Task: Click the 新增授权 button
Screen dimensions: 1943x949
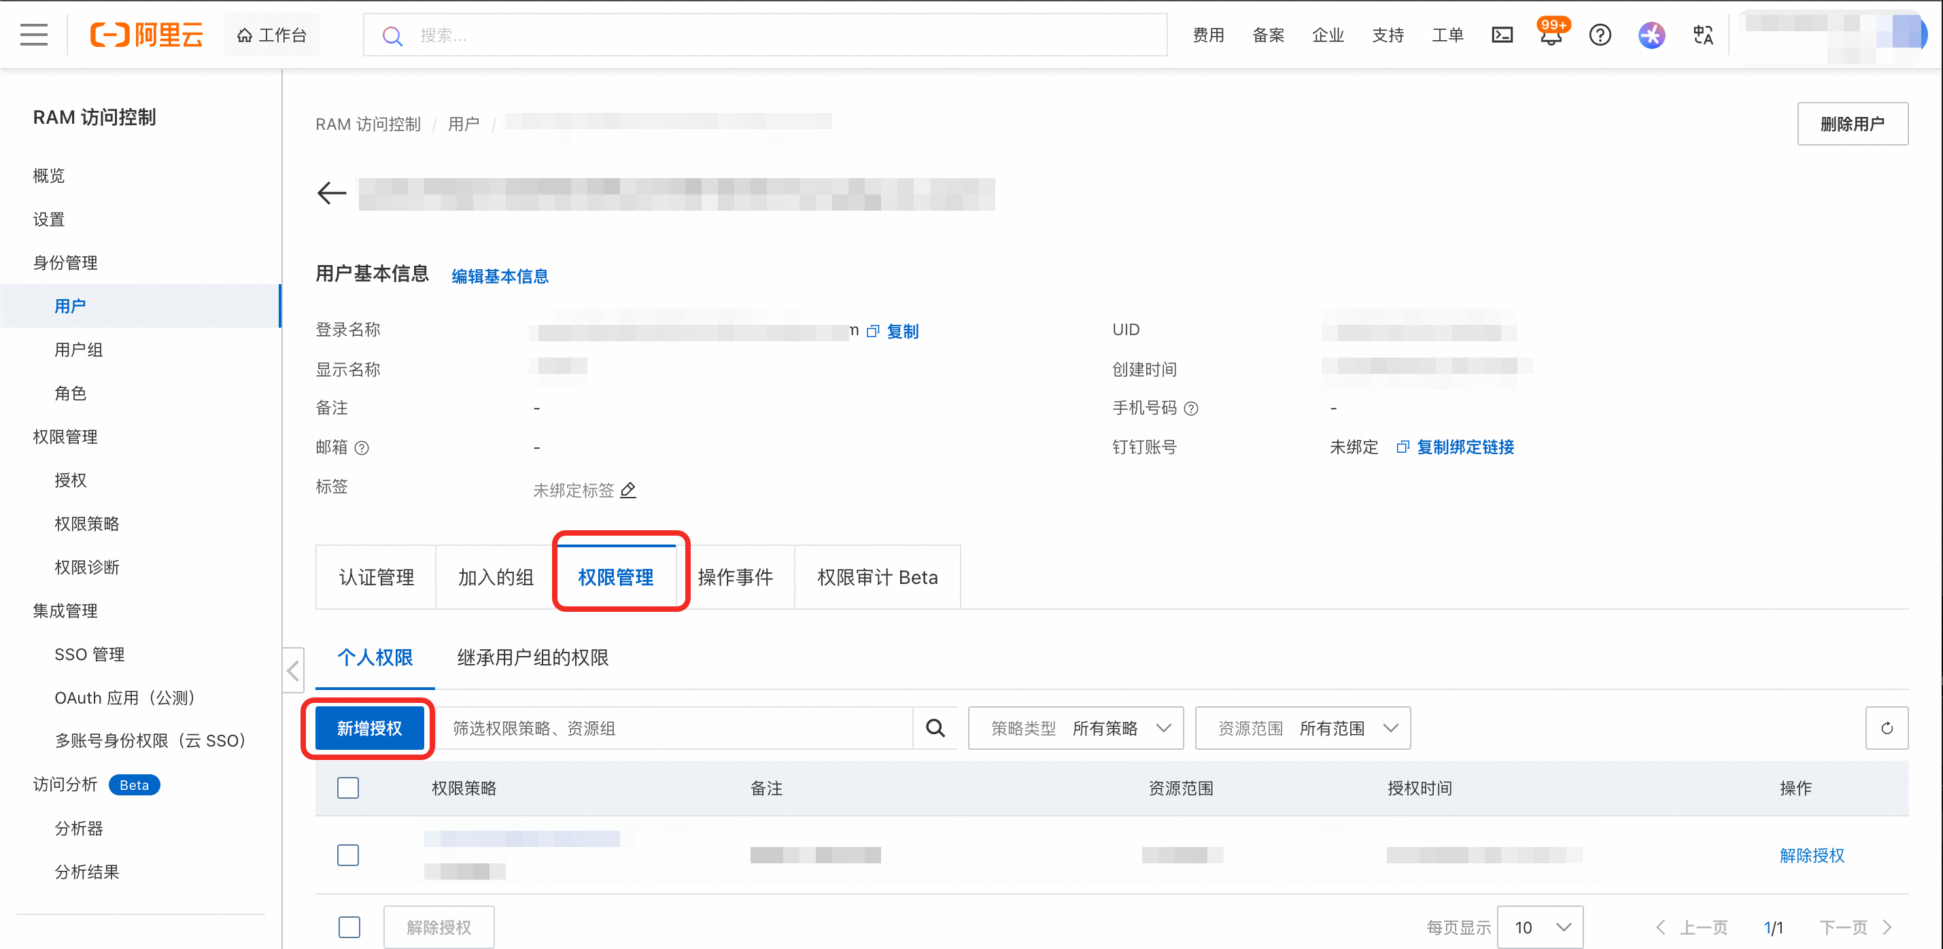Action: pyautogui.click(x=369, y=728)
